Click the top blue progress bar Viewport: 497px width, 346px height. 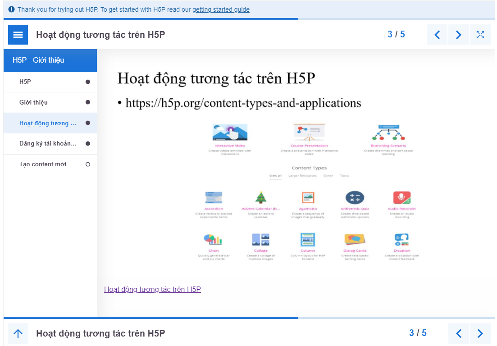[x=151, y=19]
